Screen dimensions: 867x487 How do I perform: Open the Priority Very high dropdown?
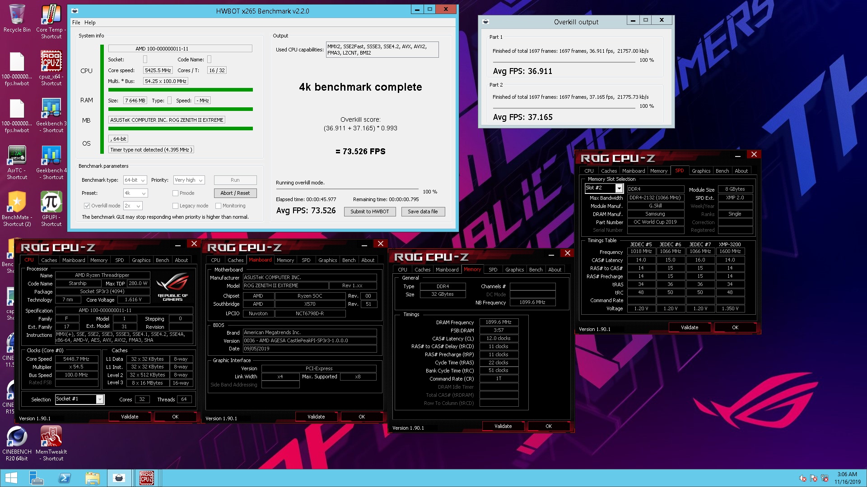point(189,180)
